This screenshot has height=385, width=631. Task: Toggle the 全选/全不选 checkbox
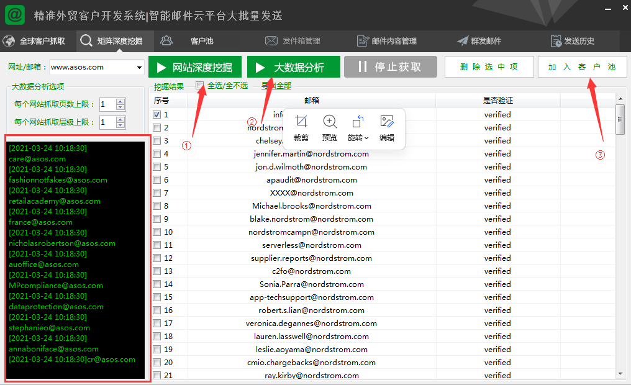199,85
